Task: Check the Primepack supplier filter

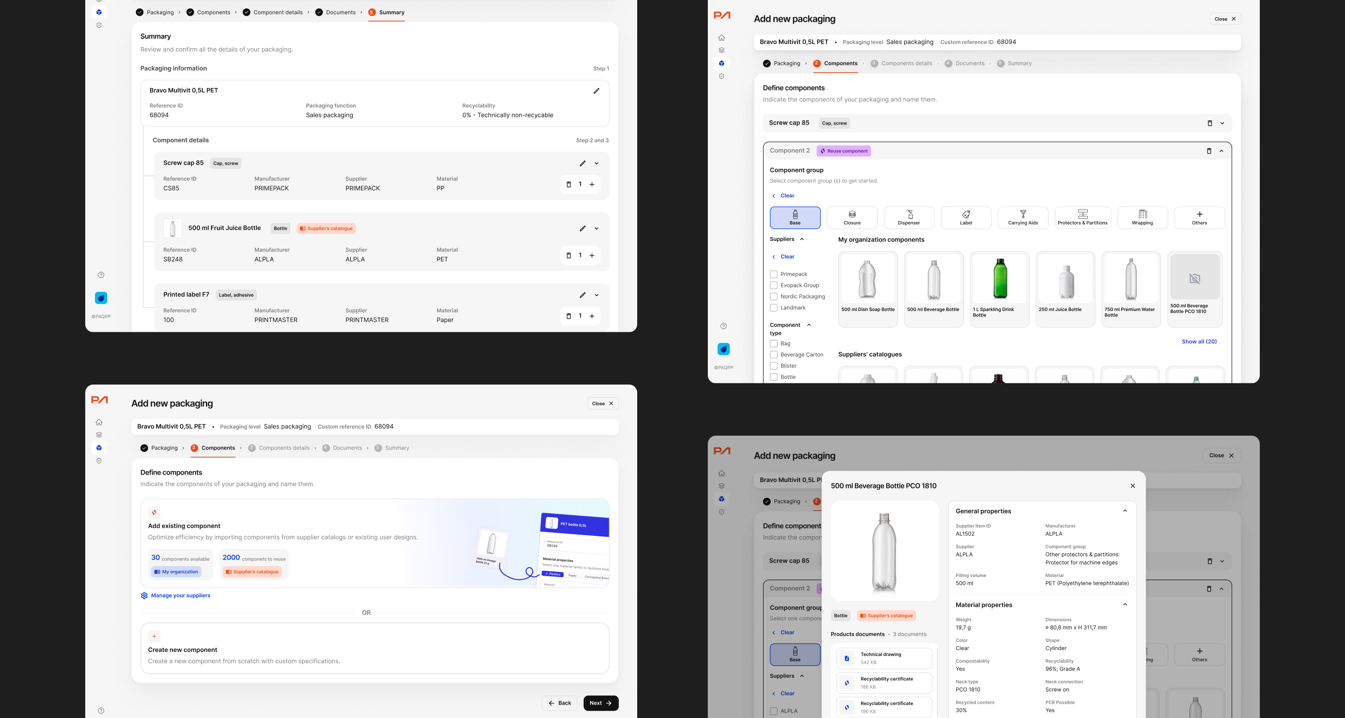Action: tap(774, 274)
